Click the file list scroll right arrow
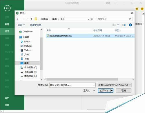145x113 pixels. pyautogui.click(x=133, y=79)
